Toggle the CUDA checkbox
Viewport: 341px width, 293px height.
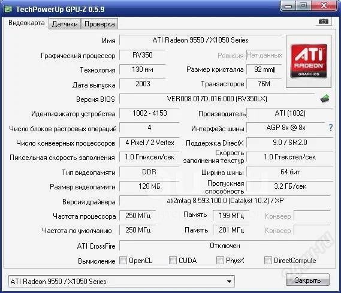173,261
